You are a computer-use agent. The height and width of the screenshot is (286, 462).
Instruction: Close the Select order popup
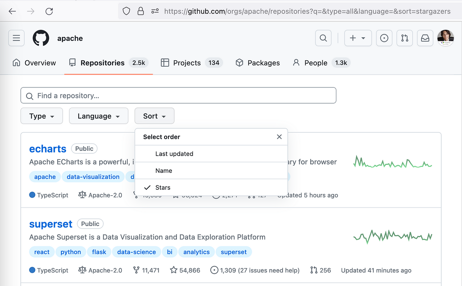click(279, 137)
